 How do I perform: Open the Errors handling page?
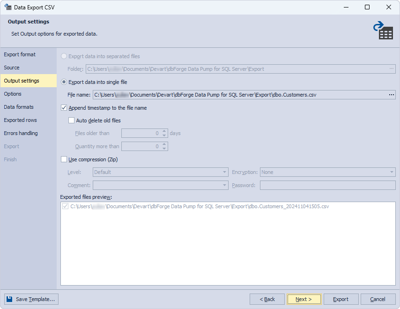point(28,133)
